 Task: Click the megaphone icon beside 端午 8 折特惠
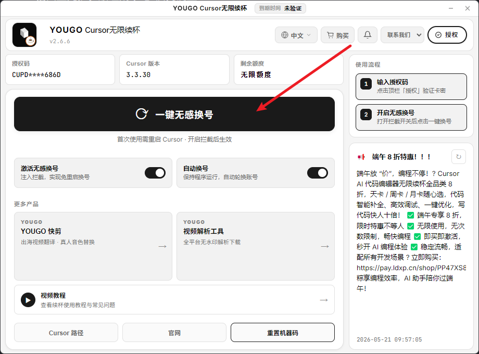tap(361, 157)
